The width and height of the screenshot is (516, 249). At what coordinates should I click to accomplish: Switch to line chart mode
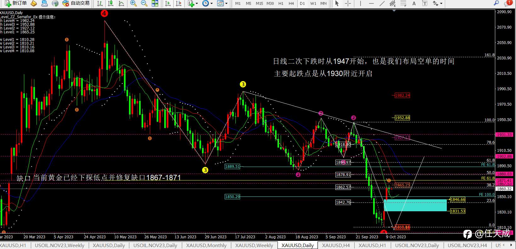tap(121, 3)
